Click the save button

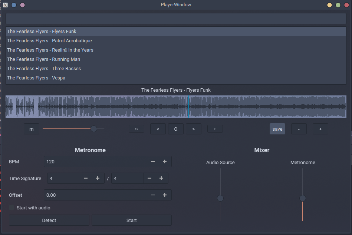[x=277, y=129]
